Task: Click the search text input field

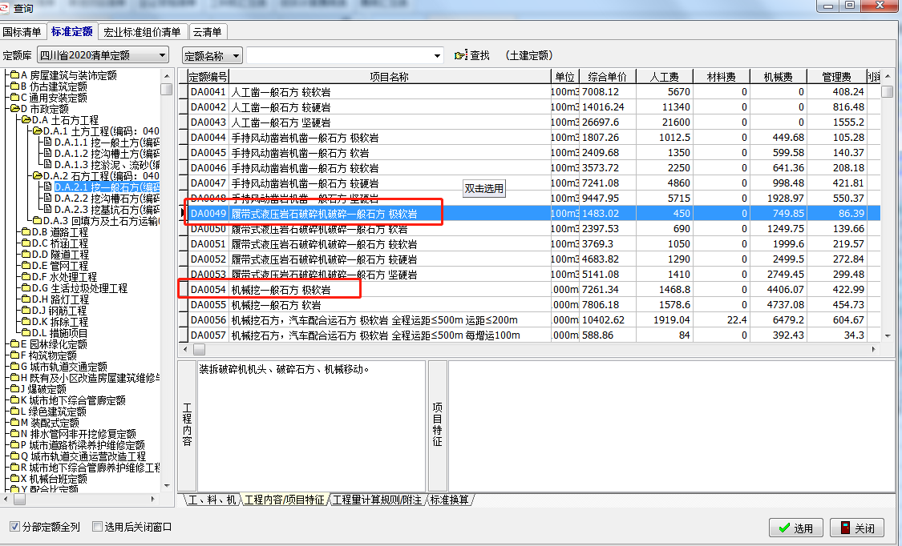Action: [339, 56]
